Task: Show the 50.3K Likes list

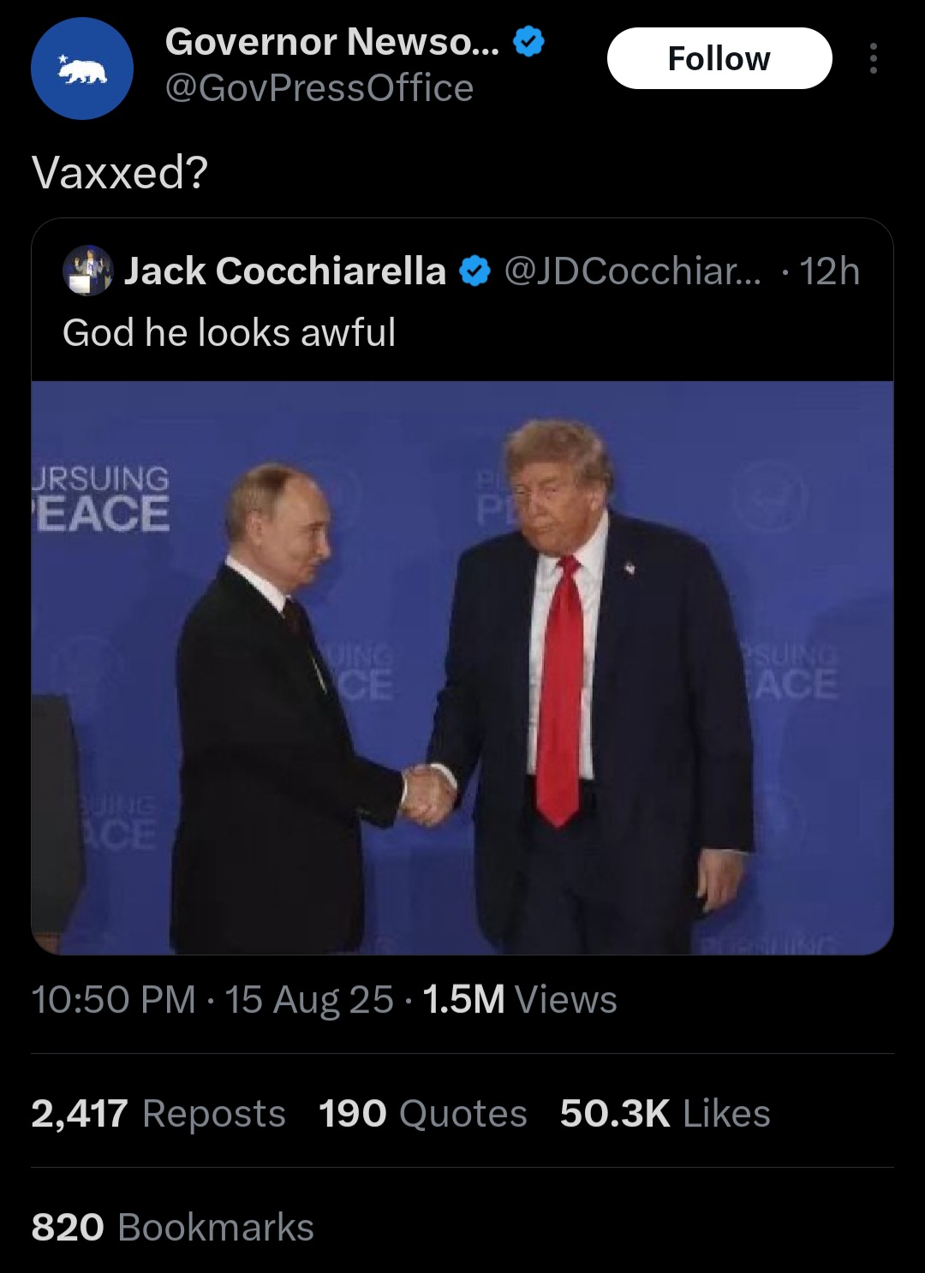Action: point(665,1113)
